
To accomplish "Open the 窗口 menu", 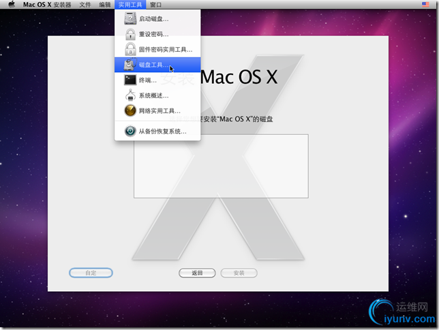I will pyautogui.click(x=155, y=5).
